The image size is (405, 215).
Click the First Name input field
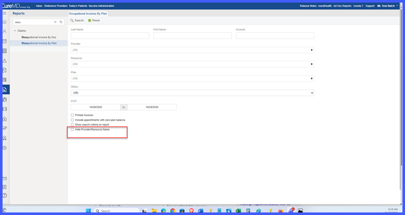[x=192, y=35]
